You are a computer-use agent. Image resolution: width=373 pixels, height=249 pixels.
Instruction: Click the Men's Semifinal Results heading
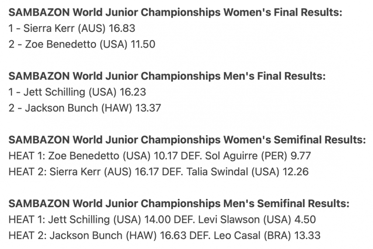click(179, 203)
